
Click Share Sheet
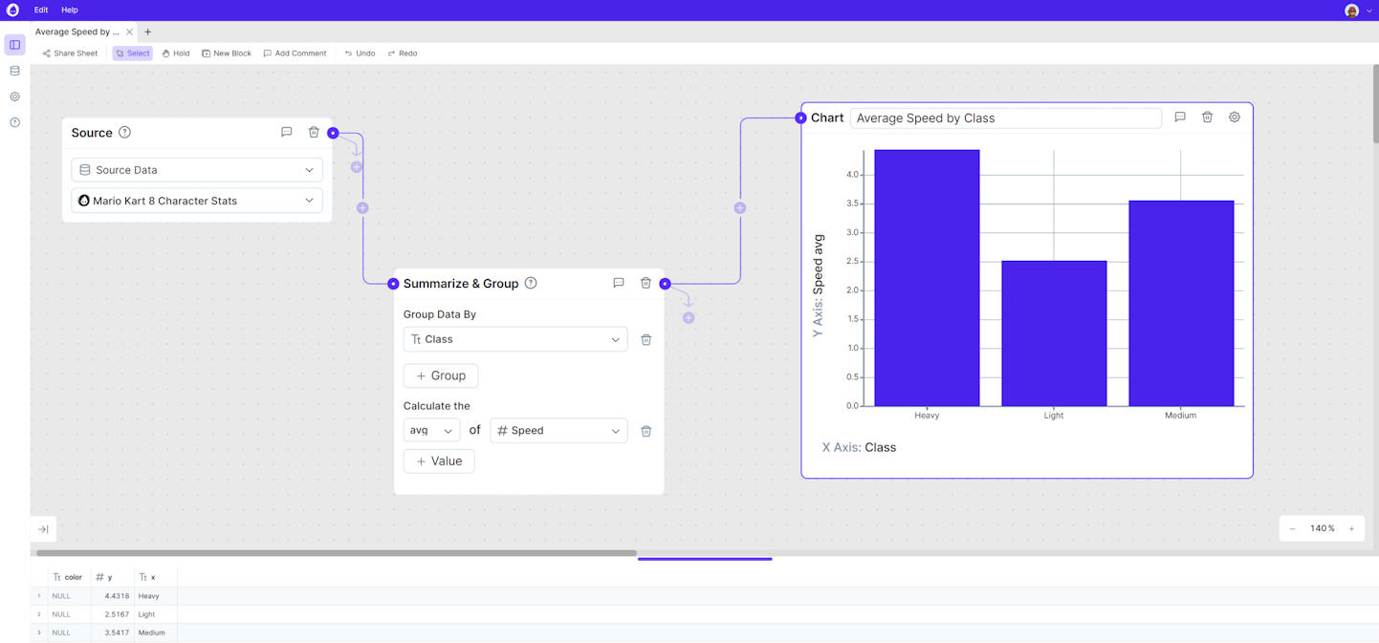coord(69,53)
